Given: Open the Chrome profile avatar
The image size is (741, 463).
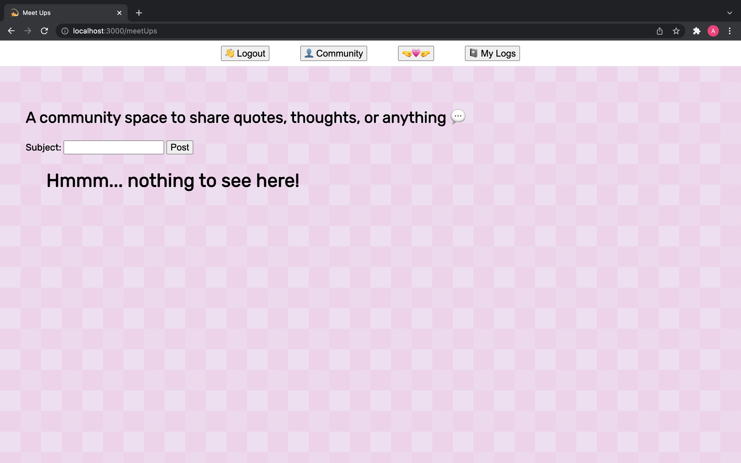Looking at the screenshot, I should pyautogui.click(x=713, y=31).
